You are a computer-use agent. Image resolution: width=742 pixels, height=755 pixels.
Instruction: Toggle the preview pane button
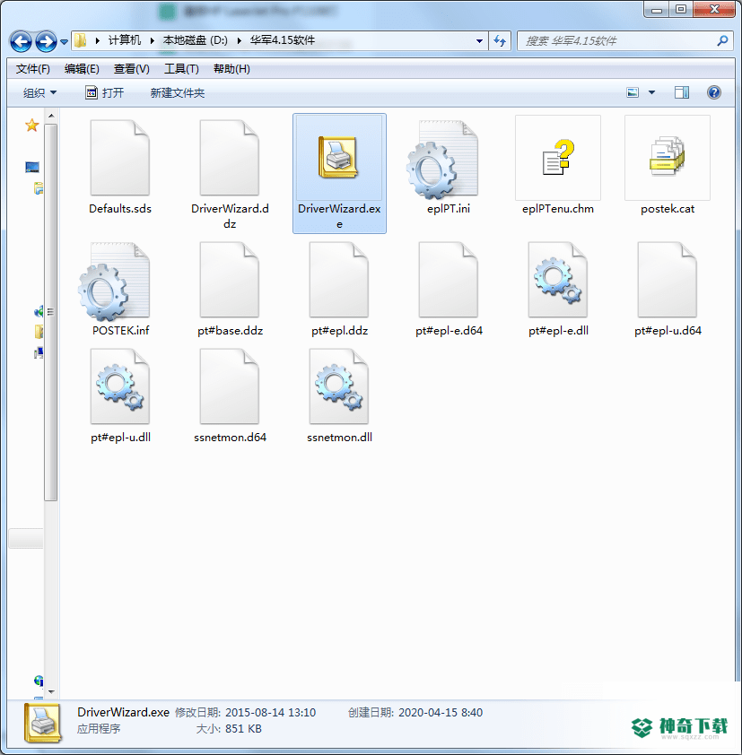(681, 92)
